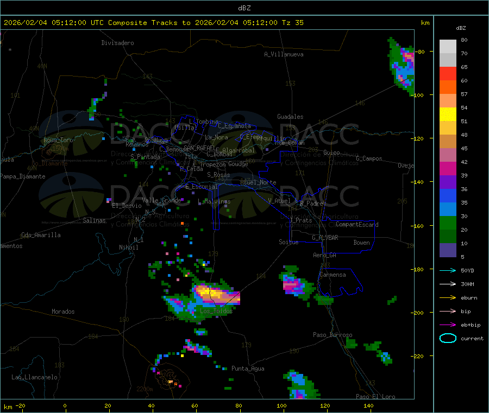Select the 51 dBZ yellow color swatch
The height and width of the screenshot is (413, 489).
(x=448, y=115)
